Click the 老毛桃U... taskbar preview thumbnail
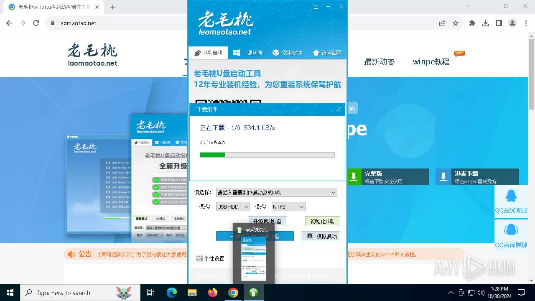Viewport: 535px width, 301px height. [254, 253]
